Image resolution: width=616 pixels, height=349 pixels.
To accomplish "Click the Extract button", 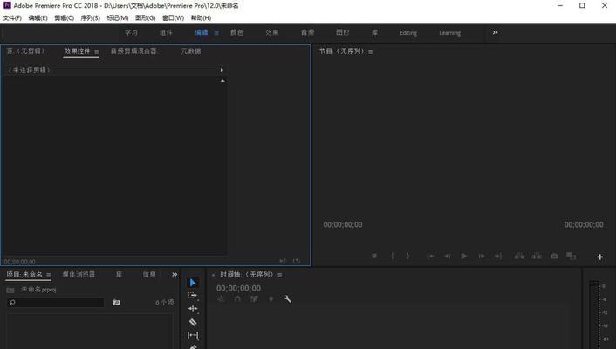I will point(537,256).
